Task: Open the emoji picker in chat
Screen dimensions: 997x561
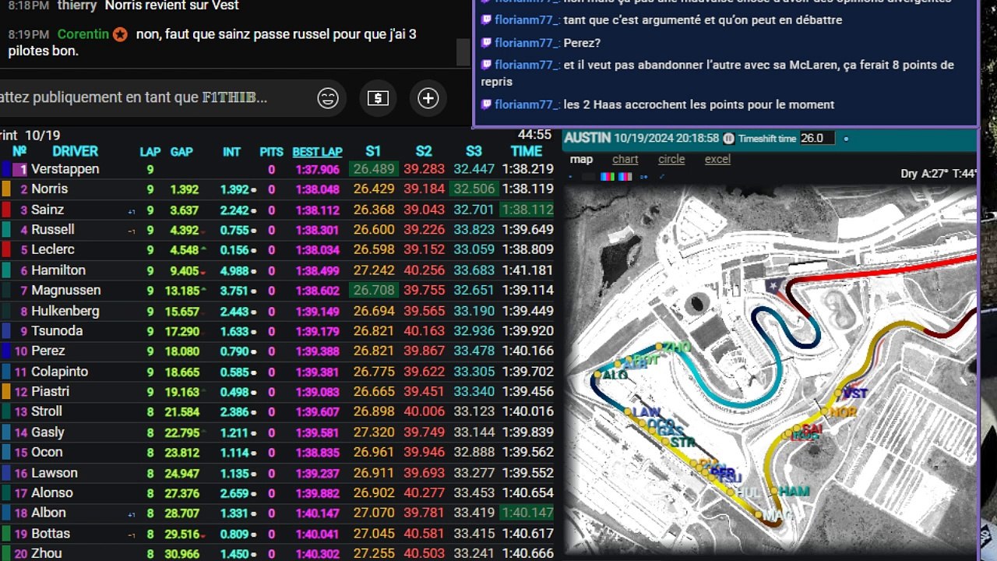Action: [328, 98]
